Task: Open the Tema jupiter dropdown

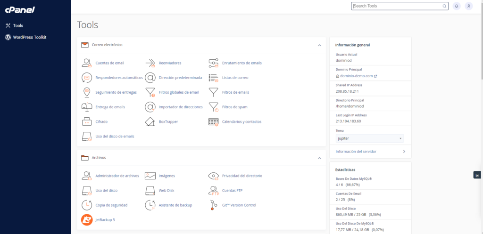Action: (370, 138)
